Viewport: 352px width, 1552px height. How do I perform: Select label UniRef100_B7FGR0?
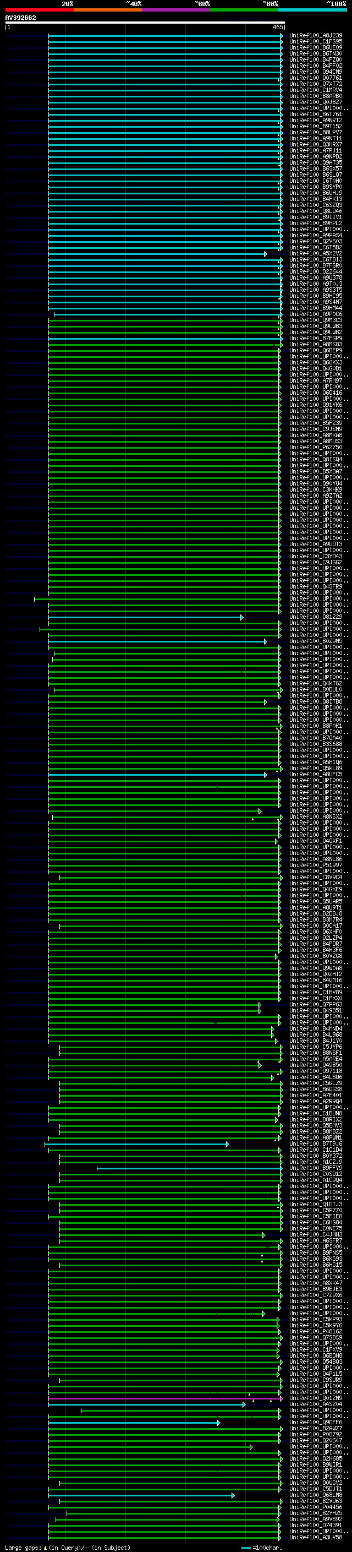pos(316,266)
